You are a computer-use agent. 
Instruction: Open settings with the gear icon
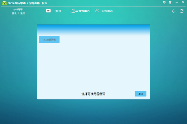click(164, 2)
